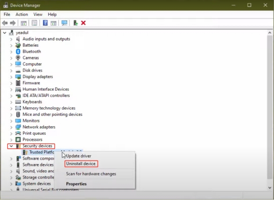The height and width of the screenshot is (200, 274).
Task: Expand the Storage controllers chevron
Action: pyautogui.click(x=11, y=178)
